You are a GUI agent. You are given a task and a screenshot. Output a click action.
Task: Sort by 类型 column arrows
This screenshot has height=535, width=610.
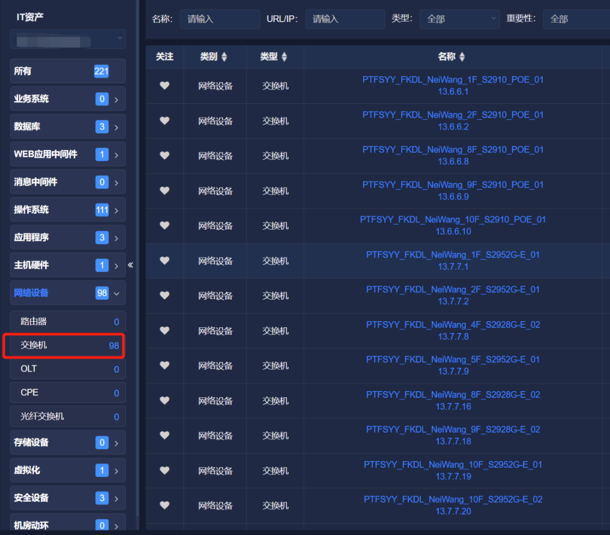pos(284,57)
